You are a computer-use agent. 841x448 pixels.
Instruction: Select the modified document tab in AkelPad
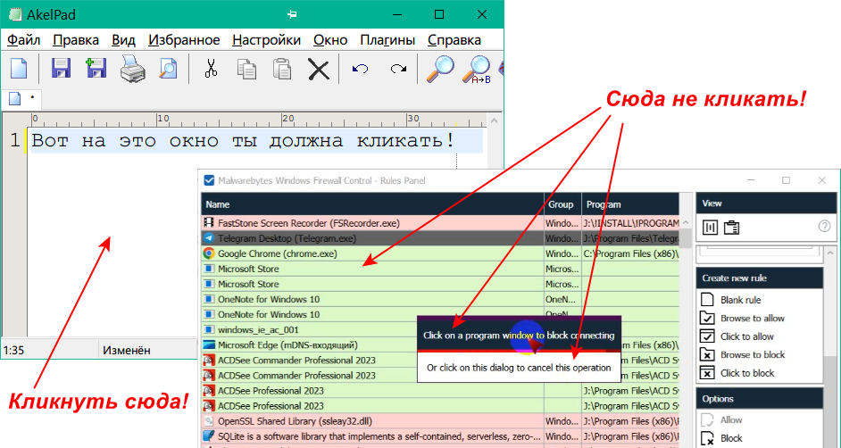(21, 98)
